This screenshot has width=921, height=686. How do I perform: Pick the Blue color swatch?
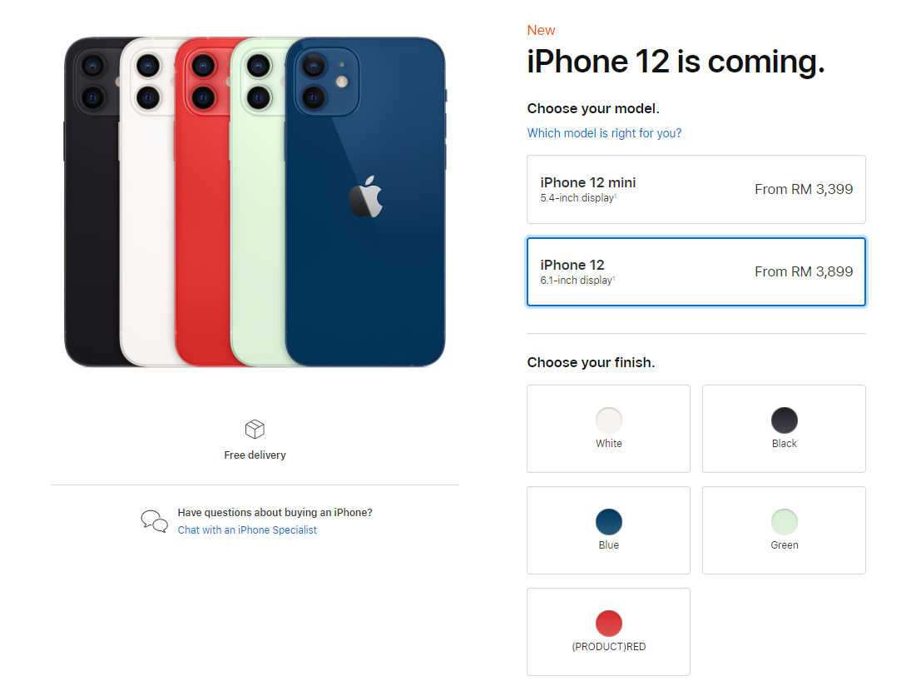coord(608,521)
